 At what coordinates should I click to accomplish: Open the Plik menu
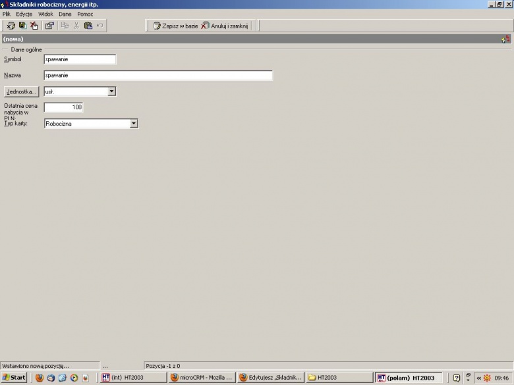pyautogui.click(x=7, y=14)
